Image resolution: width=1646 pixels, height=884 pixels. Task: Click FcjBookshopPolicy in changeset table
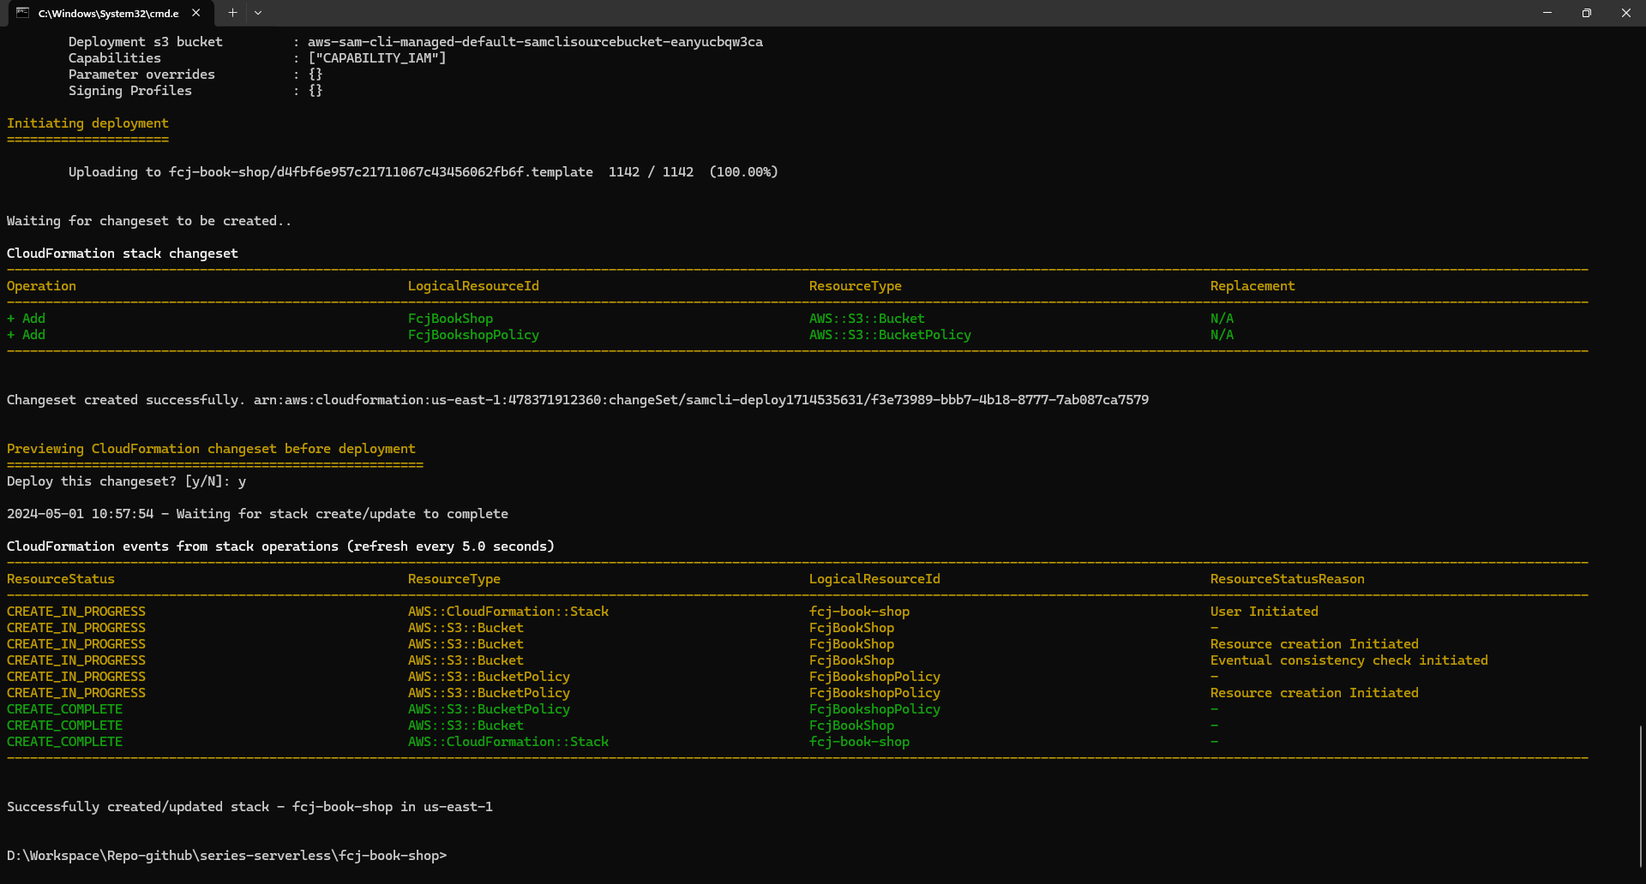473,335
